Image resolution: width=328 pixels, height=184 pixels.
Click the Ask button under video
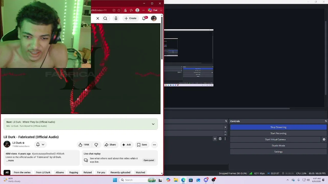pyautogui.click(x=127, y=145)
